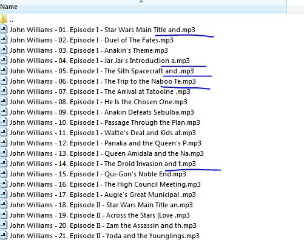Image resolution: width=304 pixels, height=240 pixels.
Task: Click mp3 icon for Yoda and the Younglings
Action: click(x=4, y=235)
